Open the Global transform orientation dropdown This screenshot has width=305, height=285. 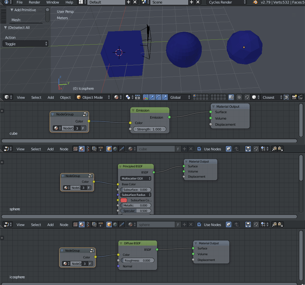point(179,97)
